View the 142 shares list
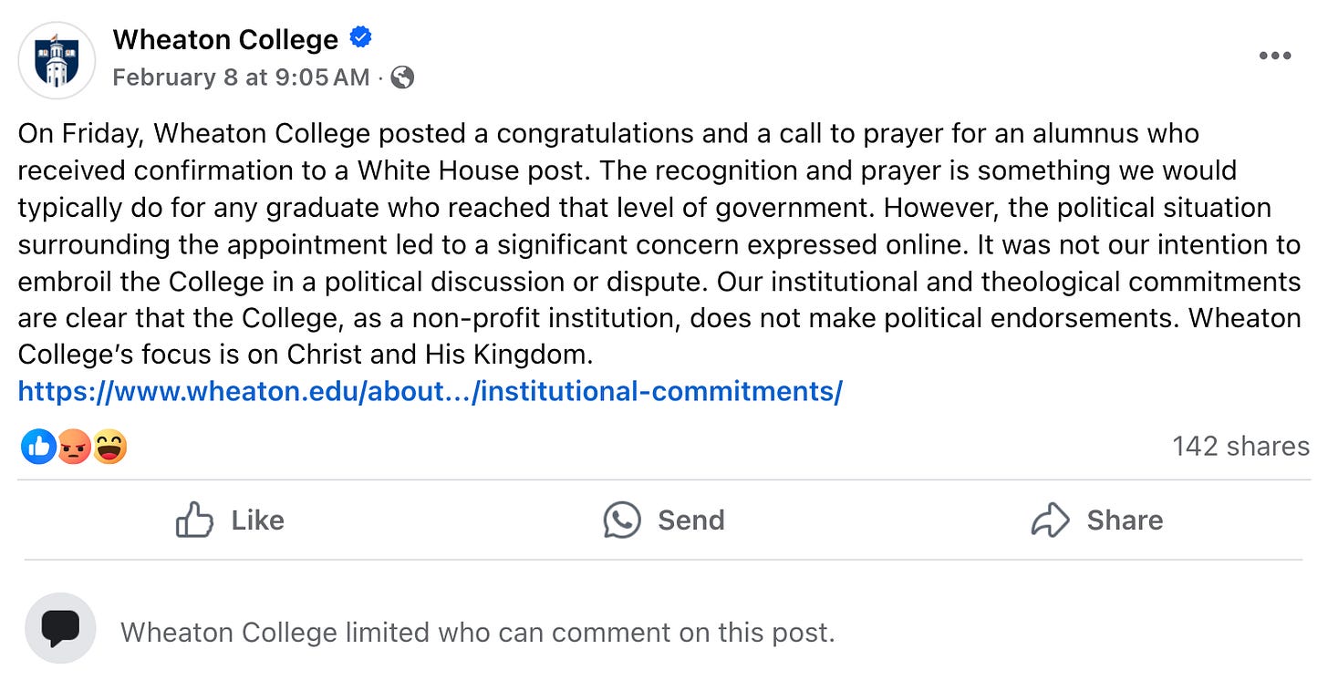 tap(1240, 446)
